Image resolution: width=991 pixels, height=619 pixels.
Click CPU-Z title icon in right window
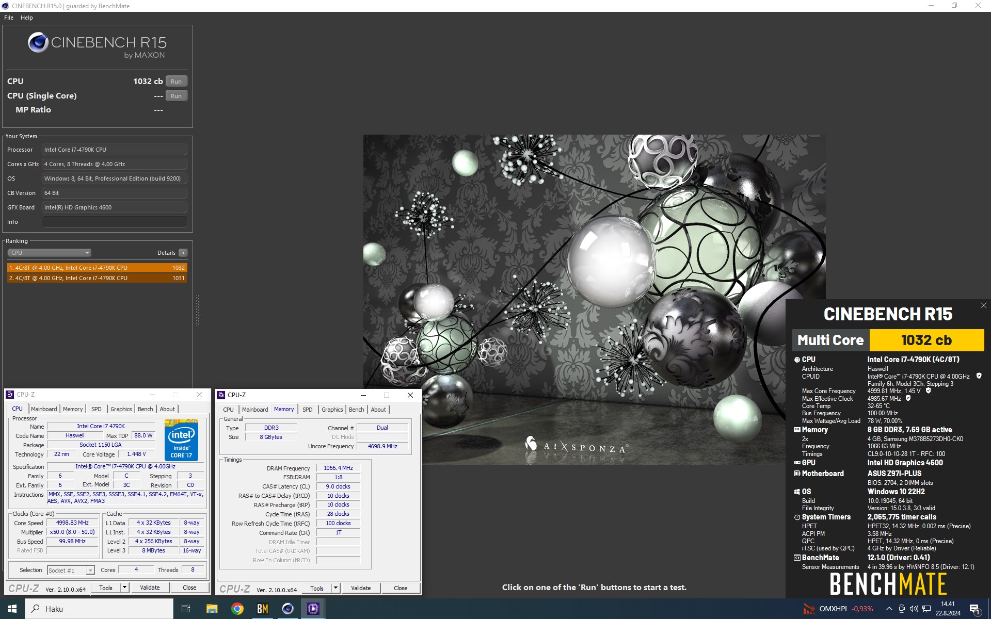click(221, 395)
